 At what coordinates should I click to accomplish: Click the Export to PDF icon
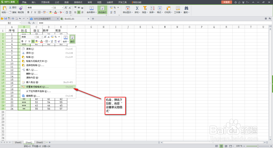(9, 18)
